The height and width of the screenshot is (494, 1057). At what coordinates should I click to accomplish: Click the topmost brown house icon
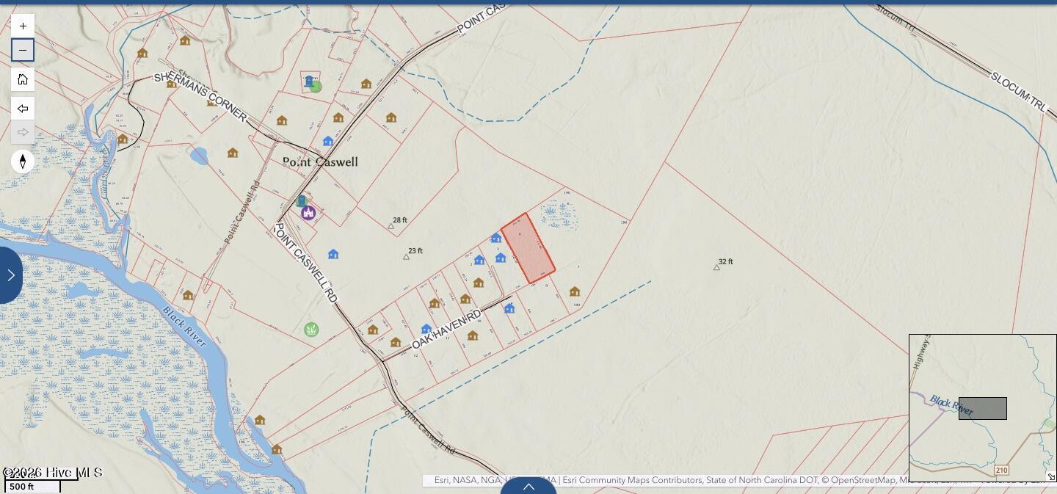tap(185, 40)
